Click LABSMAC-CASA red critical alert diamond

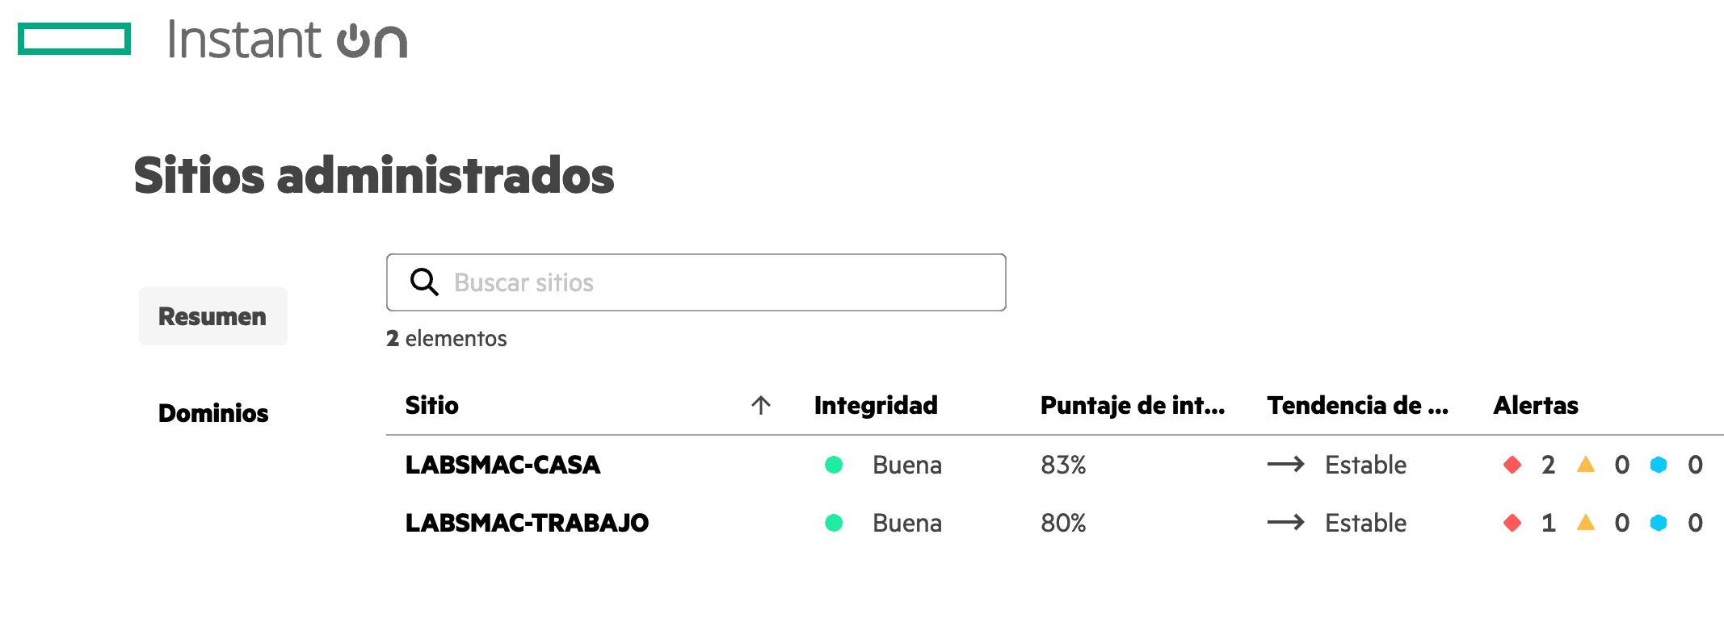(1512, 465)
